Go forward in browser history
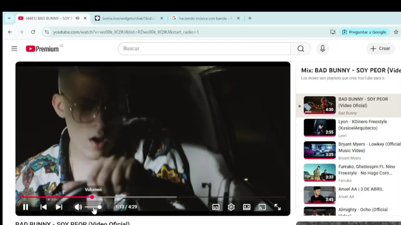 point(21,32)
